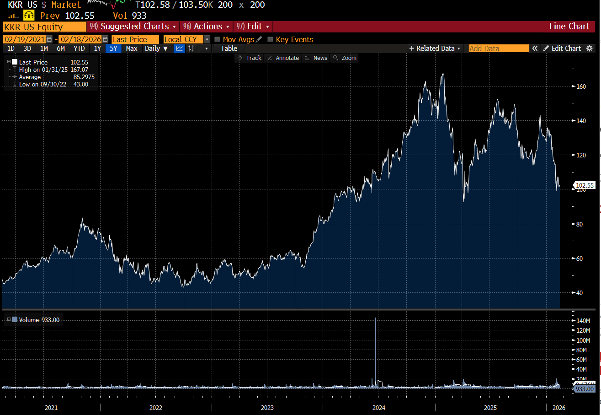Viewport: 601px width, 415px height.
Task: Click the start date field 02/19/2021
Action: [25, 39]
